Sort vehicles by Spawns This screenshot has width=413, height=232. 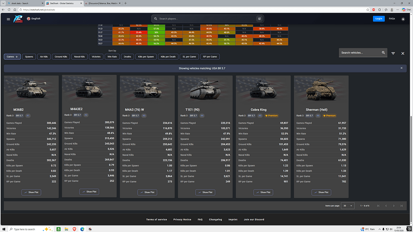[29, 57]
